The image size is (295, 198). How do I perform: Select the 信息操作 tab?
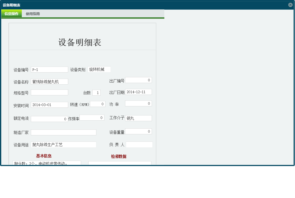coord(12,13)
